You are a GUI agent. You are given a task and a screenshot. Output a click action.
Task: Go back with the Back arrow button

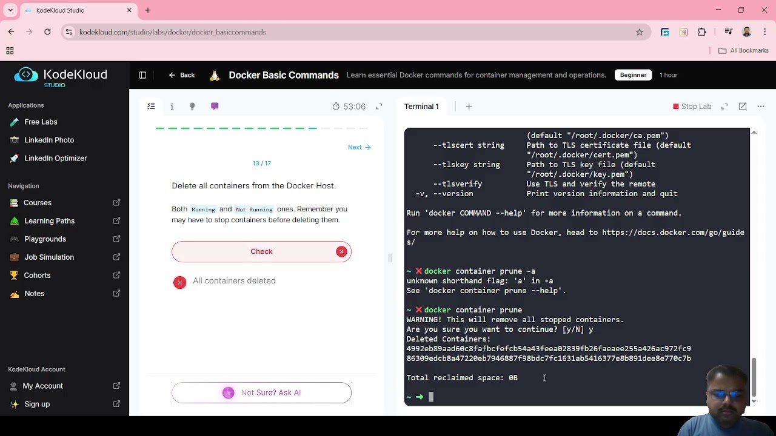pos(182,75)
